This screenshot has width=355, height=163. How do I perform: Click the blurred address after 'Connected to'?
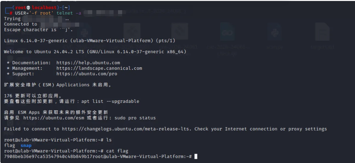click(59, 24)
